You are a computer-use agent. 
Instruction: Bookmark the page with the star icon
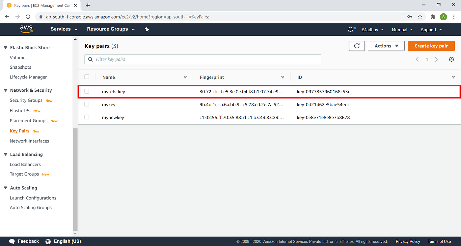point(420,17)
